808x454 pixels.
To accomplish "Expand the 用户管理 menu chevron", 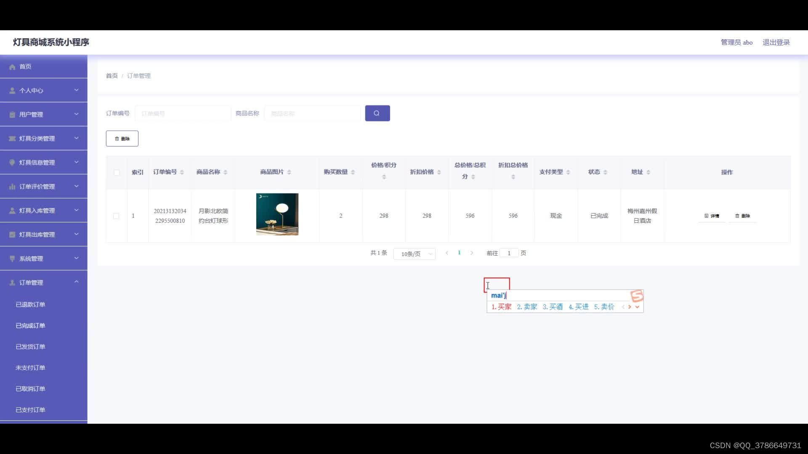I will 76,114.
